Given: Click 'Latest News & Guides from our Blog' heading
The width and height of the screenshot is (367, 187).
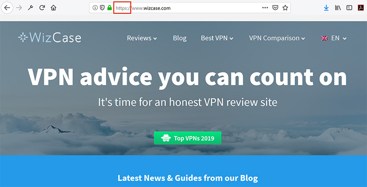Looking at the screenshot, I should 188,178.
